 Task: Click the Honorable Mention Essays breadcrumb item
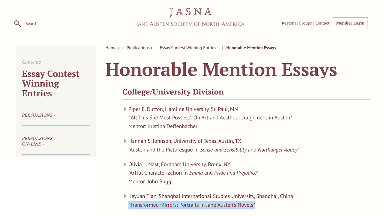pos(251,48)
